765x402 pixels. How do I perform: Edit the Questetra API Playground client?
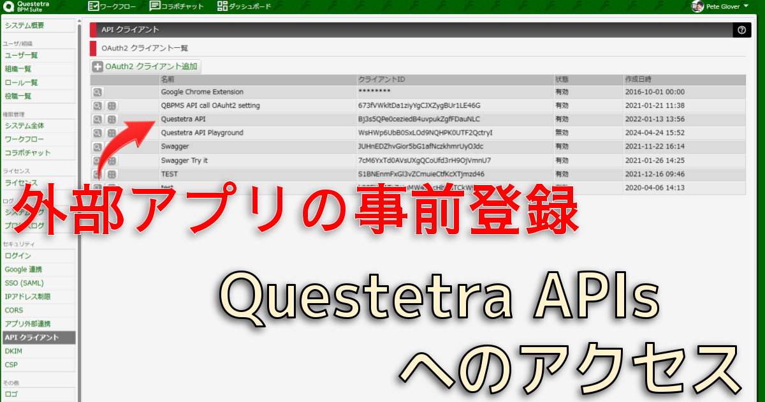pyautogui.click(x=112, y=133)
